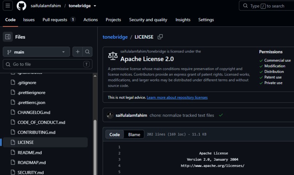Open CONTRIBUTING.md file

tap(36, 132)
